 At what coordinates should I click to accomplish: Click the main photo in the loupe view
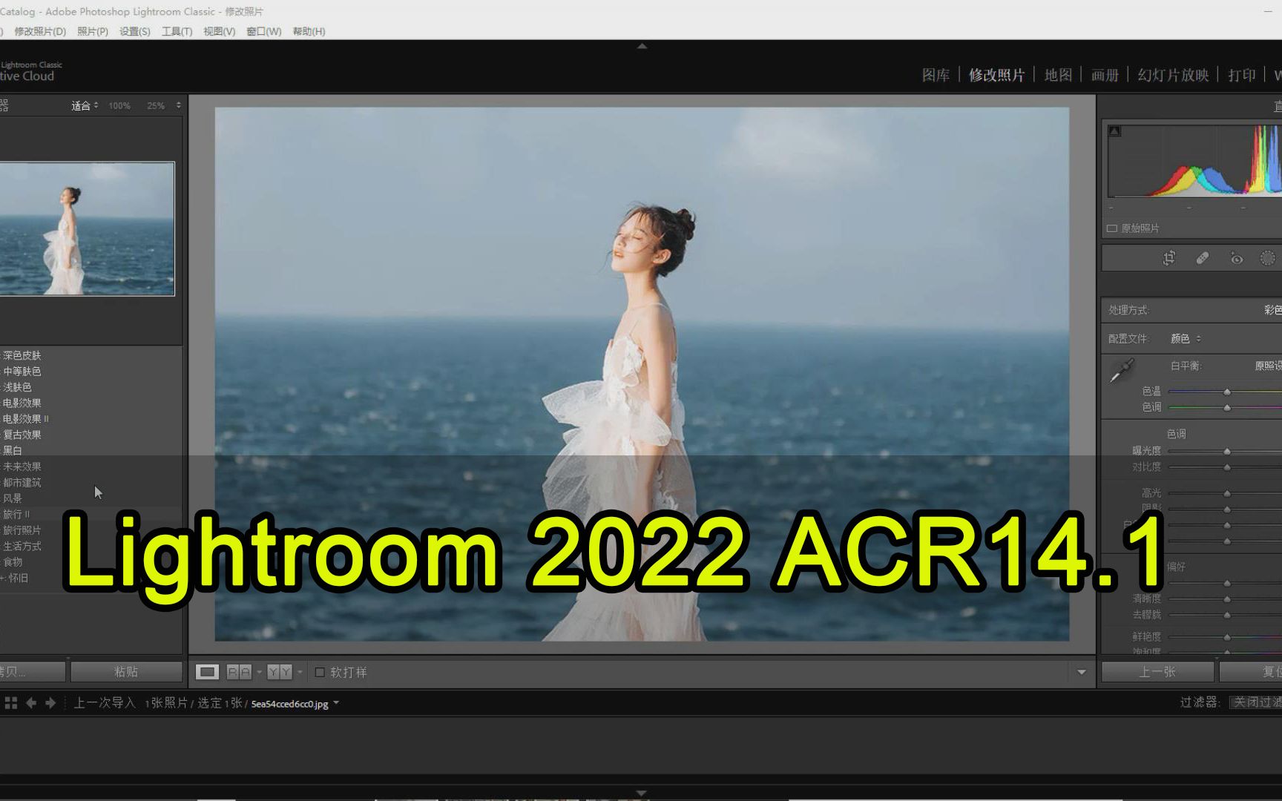point(642,374)
